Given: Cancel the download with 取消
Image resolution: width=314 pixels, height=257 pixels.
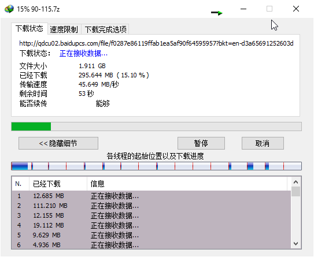Looking at the screenshot, I should (263, 143).
